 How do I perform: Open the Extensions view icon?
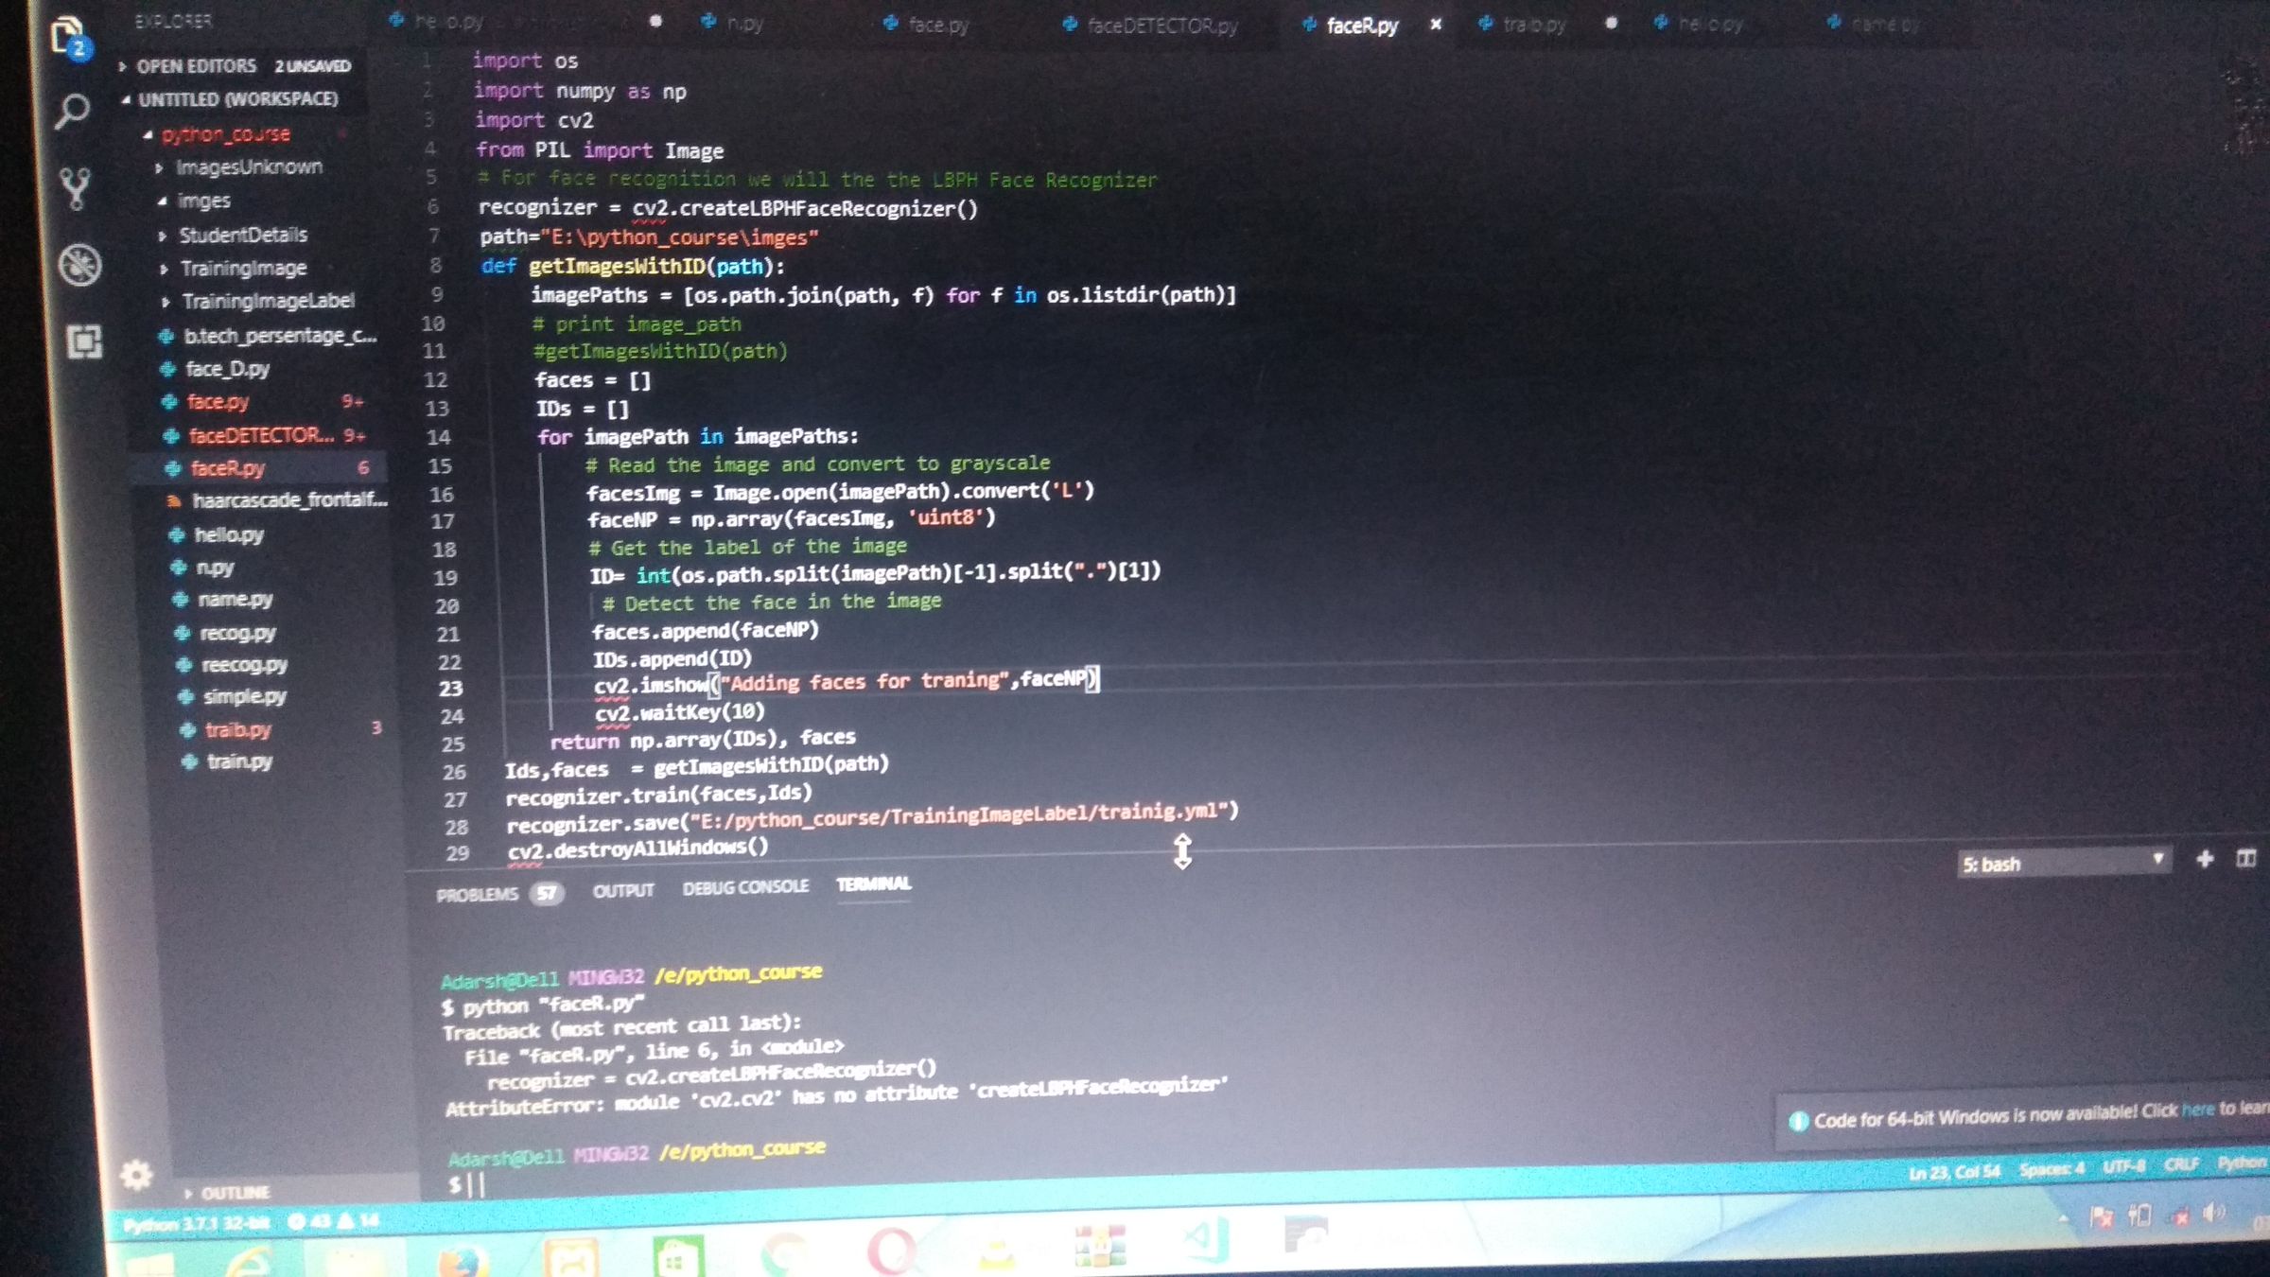(x=84, y=341)
